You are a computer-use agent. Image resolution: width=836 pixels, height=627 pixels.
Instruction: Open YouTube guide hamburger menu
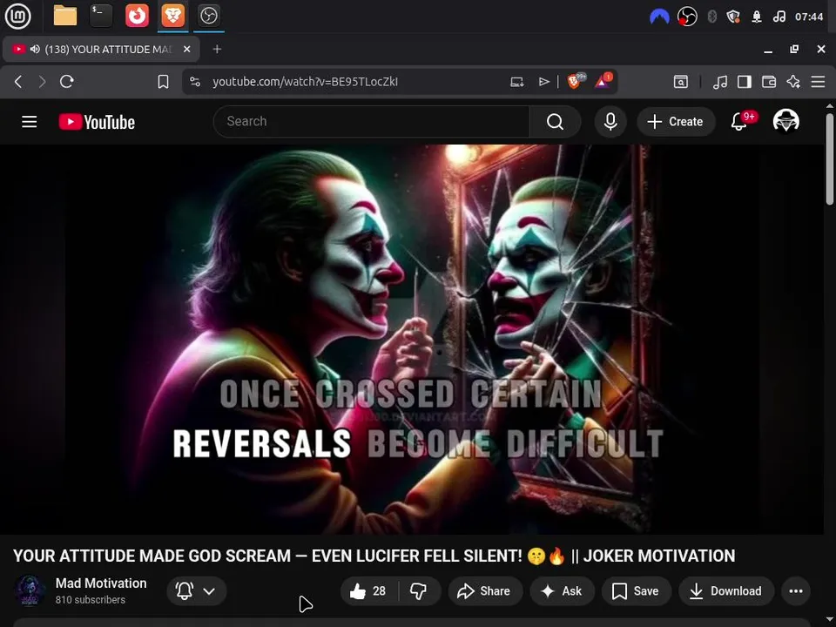[30, 122]
